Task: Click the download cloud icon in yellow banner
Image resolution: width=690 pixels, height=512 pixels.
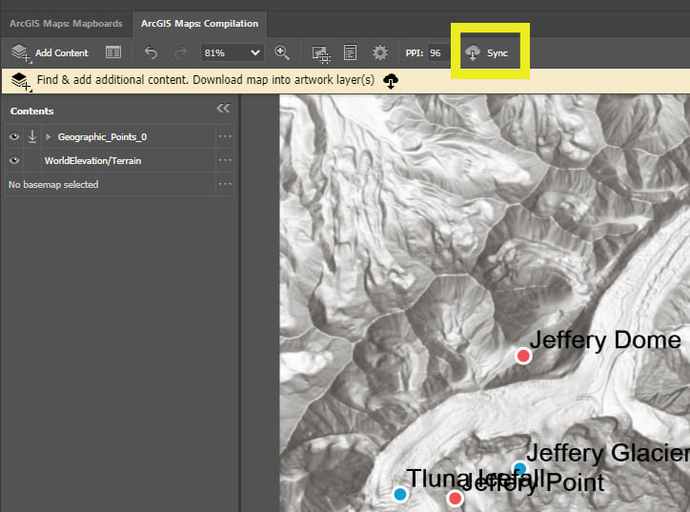Action: (391, 81)
